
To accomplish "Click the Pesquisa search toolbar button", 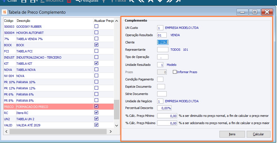I will point(87,1).
